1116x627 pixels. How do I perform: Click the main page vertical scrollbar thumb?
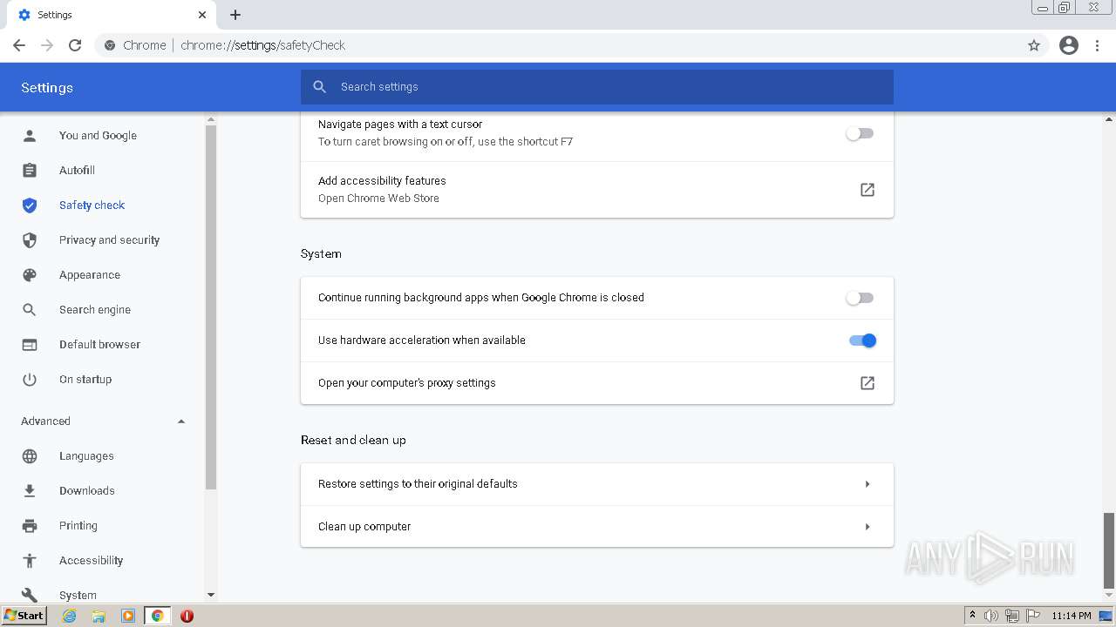(1109, 550)
